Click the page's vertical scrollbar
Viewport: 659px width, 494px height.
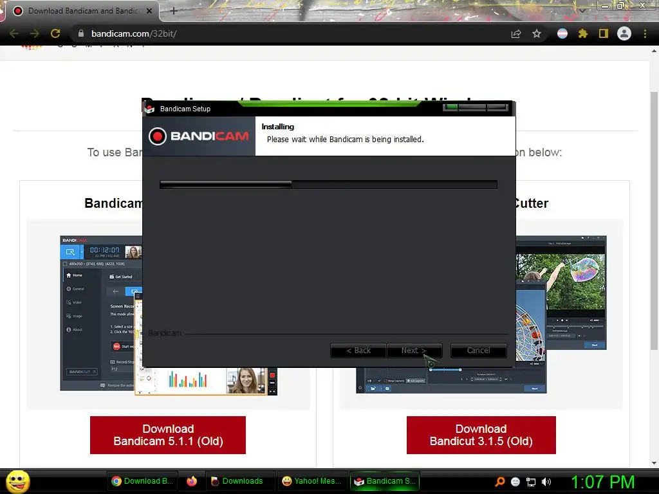click(x=654, y=221)
